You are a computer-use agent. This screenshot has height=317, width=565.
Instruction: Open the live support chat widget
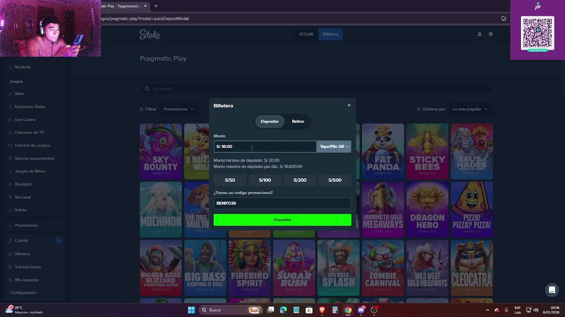point(552,290)
